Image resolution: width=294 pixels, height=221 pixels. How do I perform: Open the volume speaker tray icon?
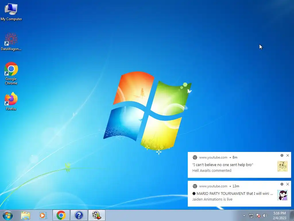coord(265,216)
